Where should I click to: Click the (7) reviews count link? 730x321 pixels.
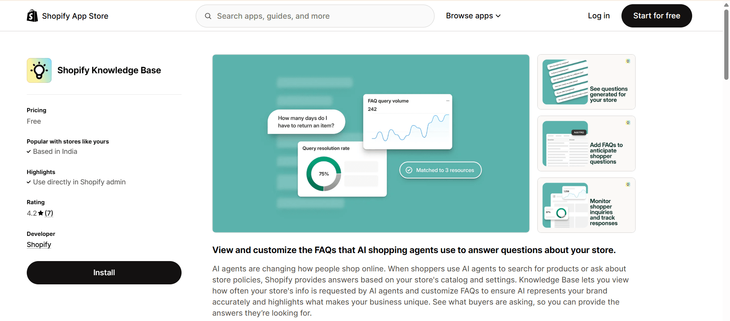(x=49, y=213)
